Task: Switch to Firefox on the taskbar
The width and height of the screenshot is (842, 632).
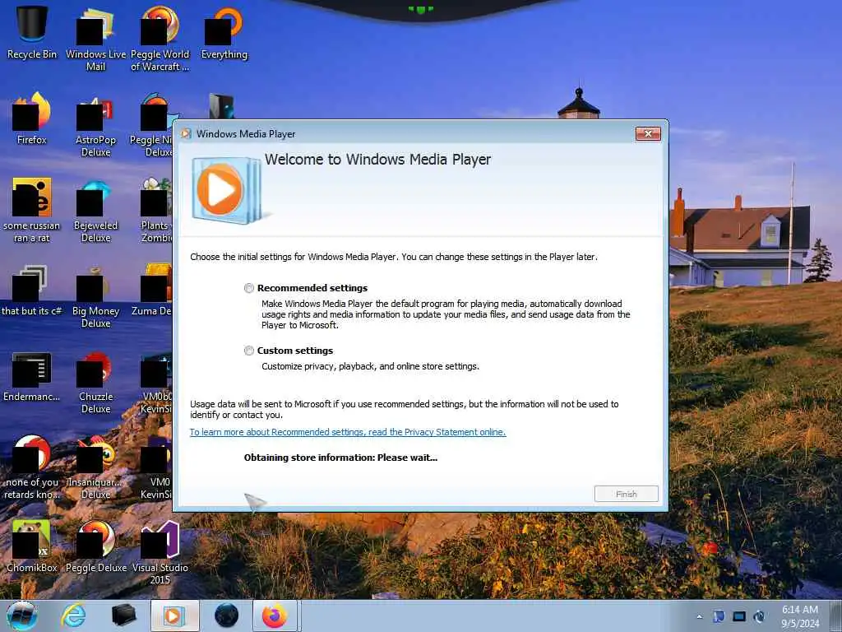Action: coord(275,616)
